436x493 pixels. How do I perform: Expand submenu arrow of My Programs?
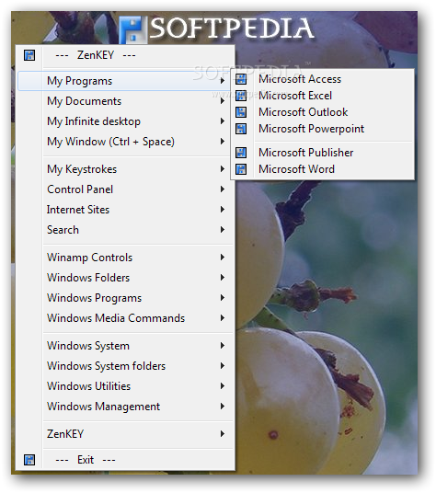223,81
